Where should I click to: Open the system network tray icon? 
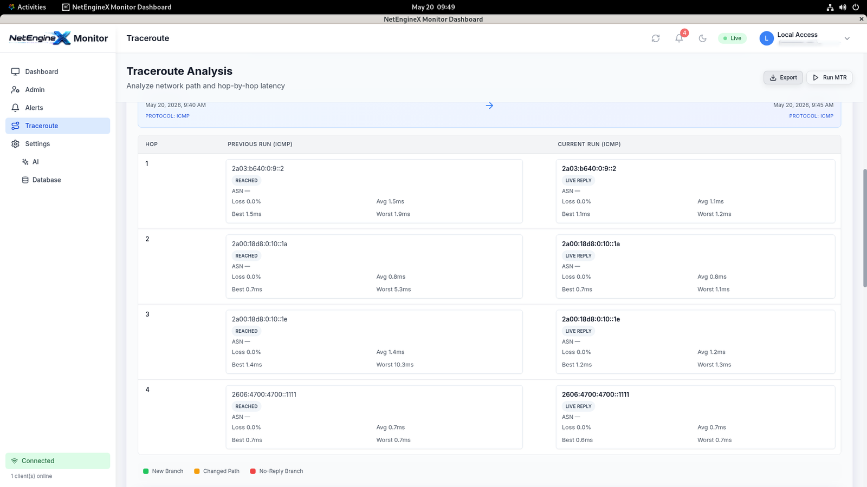click(x=830, y=7)
